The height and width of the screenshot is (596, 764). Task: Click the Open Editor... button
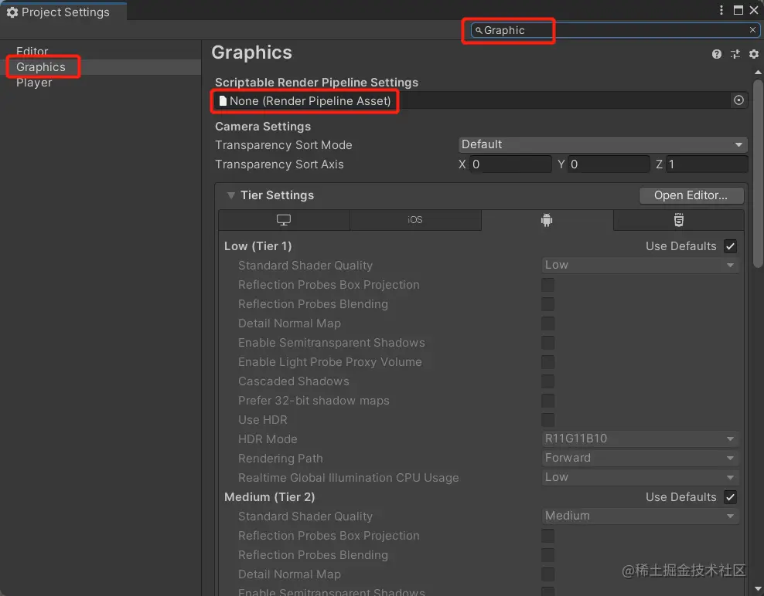(691, 195)
